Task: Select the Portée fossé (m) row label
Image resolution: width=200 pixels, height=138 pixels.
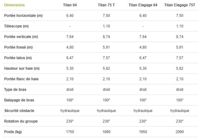Action: (18, 47)
